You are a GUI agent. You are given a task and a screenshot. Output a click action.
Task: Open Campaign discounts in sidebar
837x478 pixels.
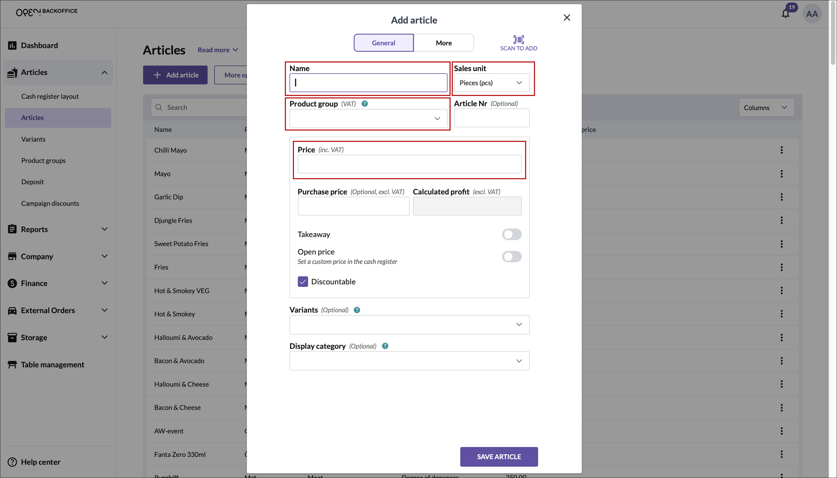tap(50, 204)
